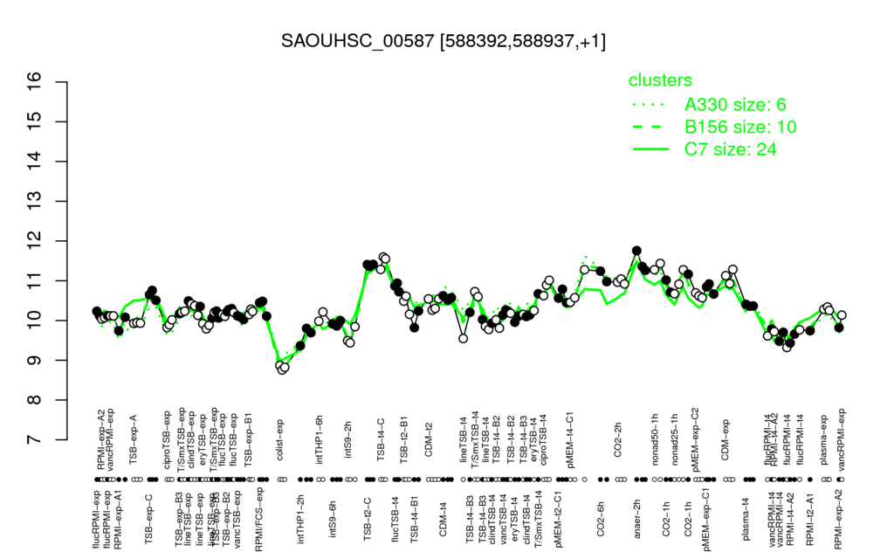Click y-axis tick label 15
Screen dimensions: 894x559
(35, 121)
